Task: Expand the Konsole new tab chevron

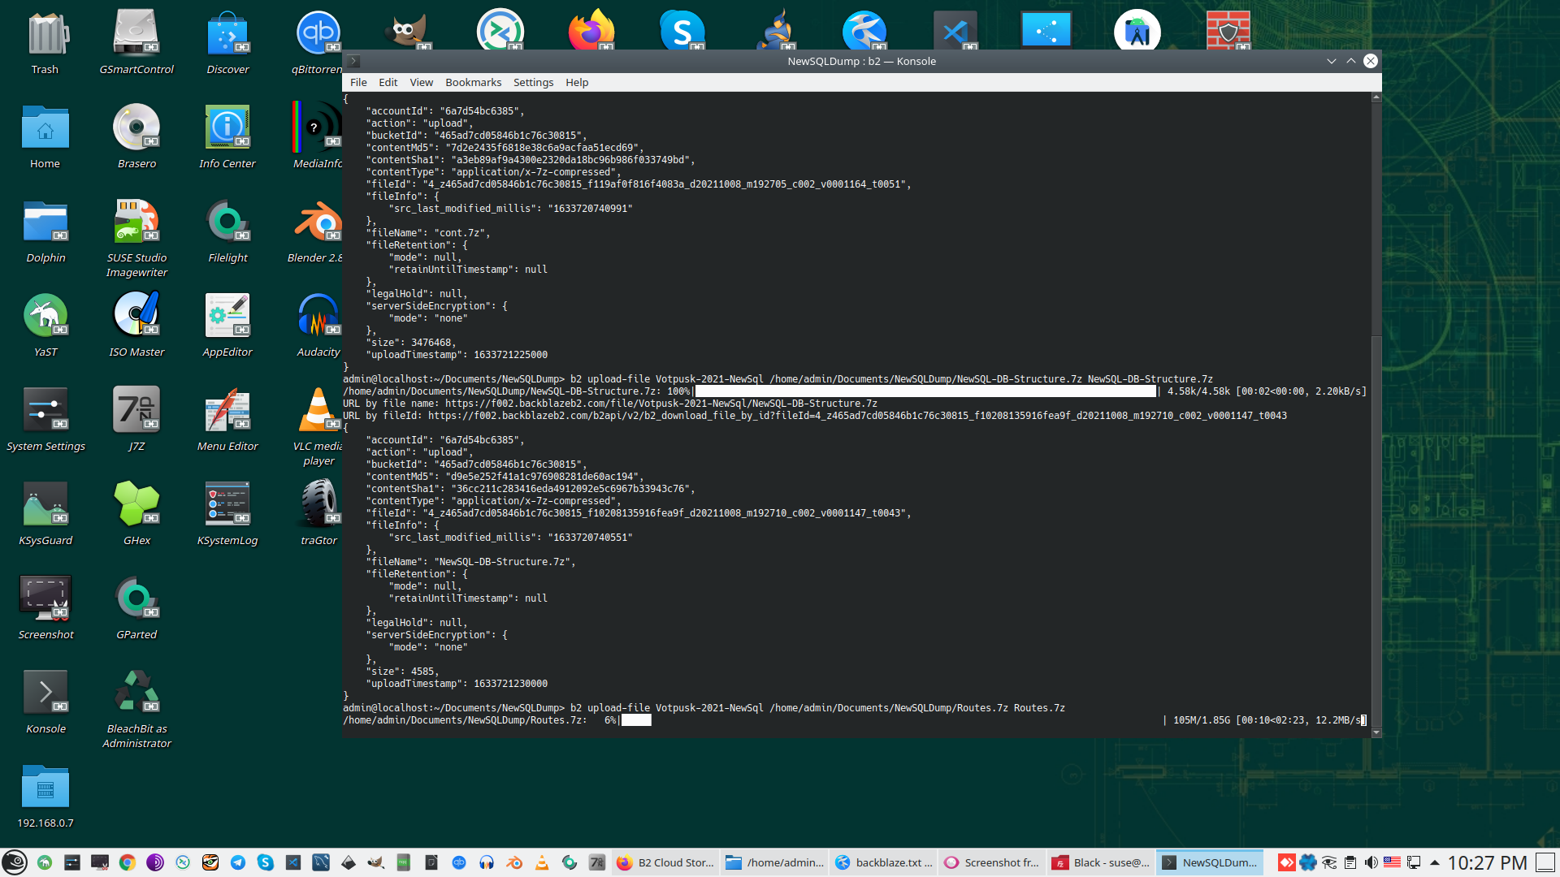Action: point(353,61)
